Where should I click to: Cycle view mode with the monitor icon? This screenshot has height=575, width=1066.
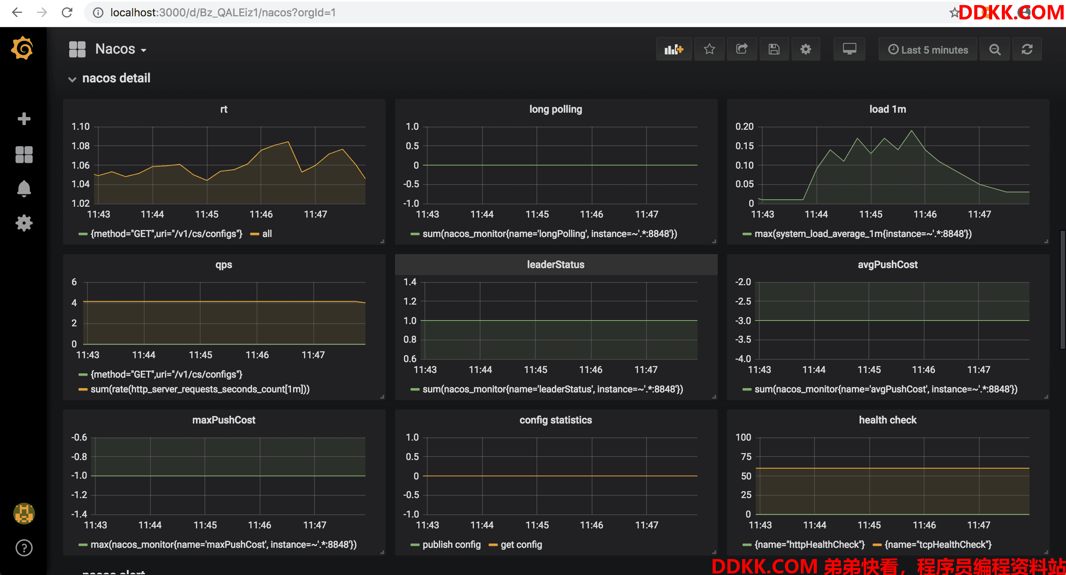click(x=849, y=50)
